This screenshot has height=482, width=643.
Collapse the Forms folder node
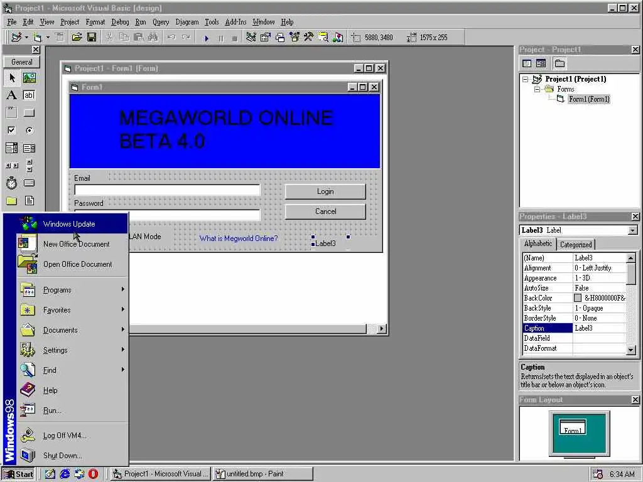(x=537, y=89)
